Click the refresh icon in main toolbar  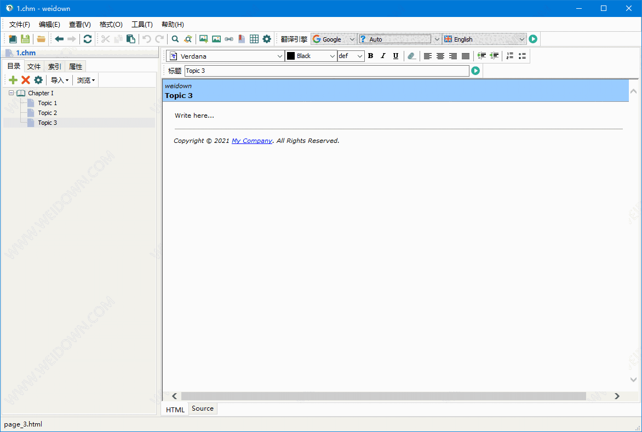pyautogui.click(x=88, y=39)
